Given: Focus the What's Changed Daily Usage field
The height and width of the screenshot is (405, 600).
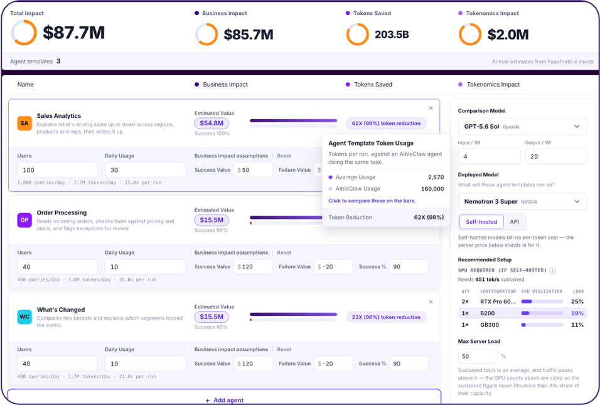Looking at the screenshot, I should pyautogui.click(x=146, y=364).
